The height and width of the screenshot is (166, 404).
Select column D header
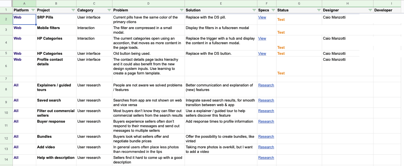148,3
